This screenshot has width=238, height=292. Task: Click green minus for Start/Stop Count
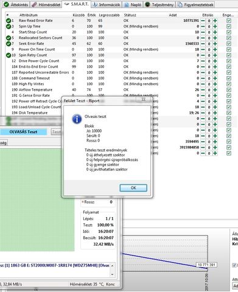(203, 32)
